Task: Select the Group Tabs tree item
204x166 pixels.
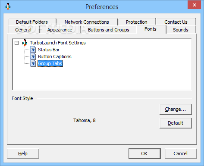Action: coord(50,63)
